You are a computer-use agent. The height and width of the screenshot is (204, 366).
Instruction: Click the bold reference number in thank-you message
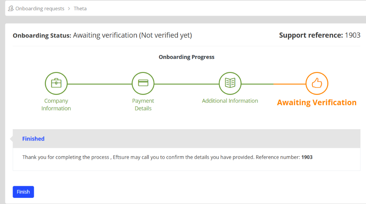pos(307,157)
